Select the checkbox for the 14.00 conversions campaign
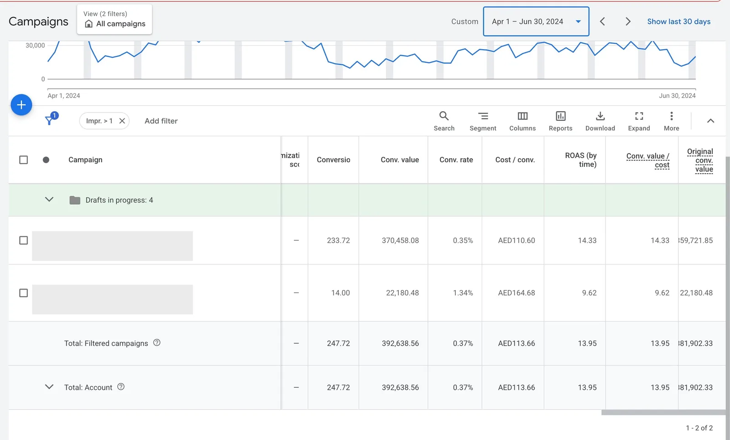 [23, 293]
